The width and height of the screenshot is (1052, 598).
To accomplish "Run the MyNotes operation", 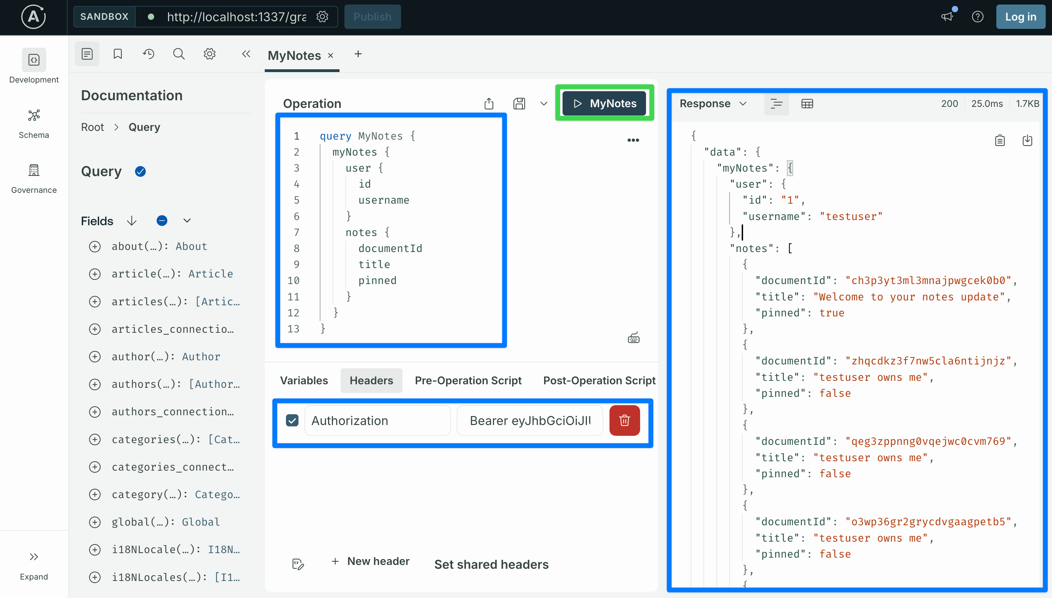I will pos(604,103).
